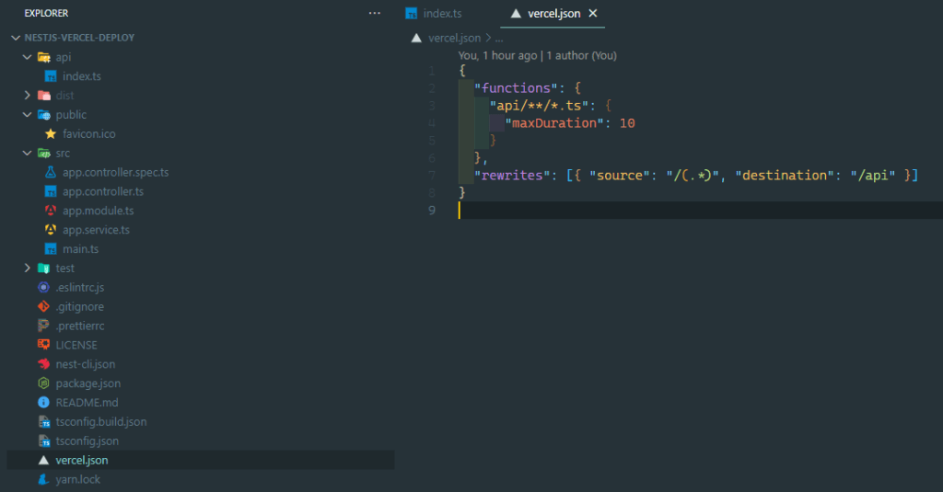Click the public folder icon
This screenshot has height=492, width=943.
(x=44, y=115)
